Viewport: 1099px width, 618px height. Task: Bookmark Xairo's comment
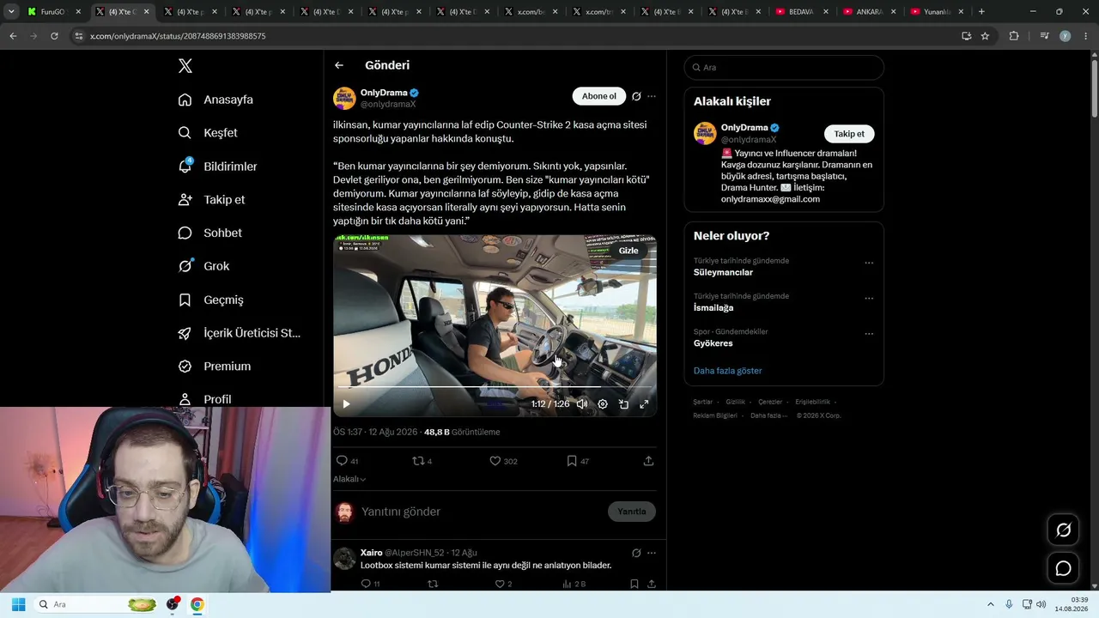(635, 584)
